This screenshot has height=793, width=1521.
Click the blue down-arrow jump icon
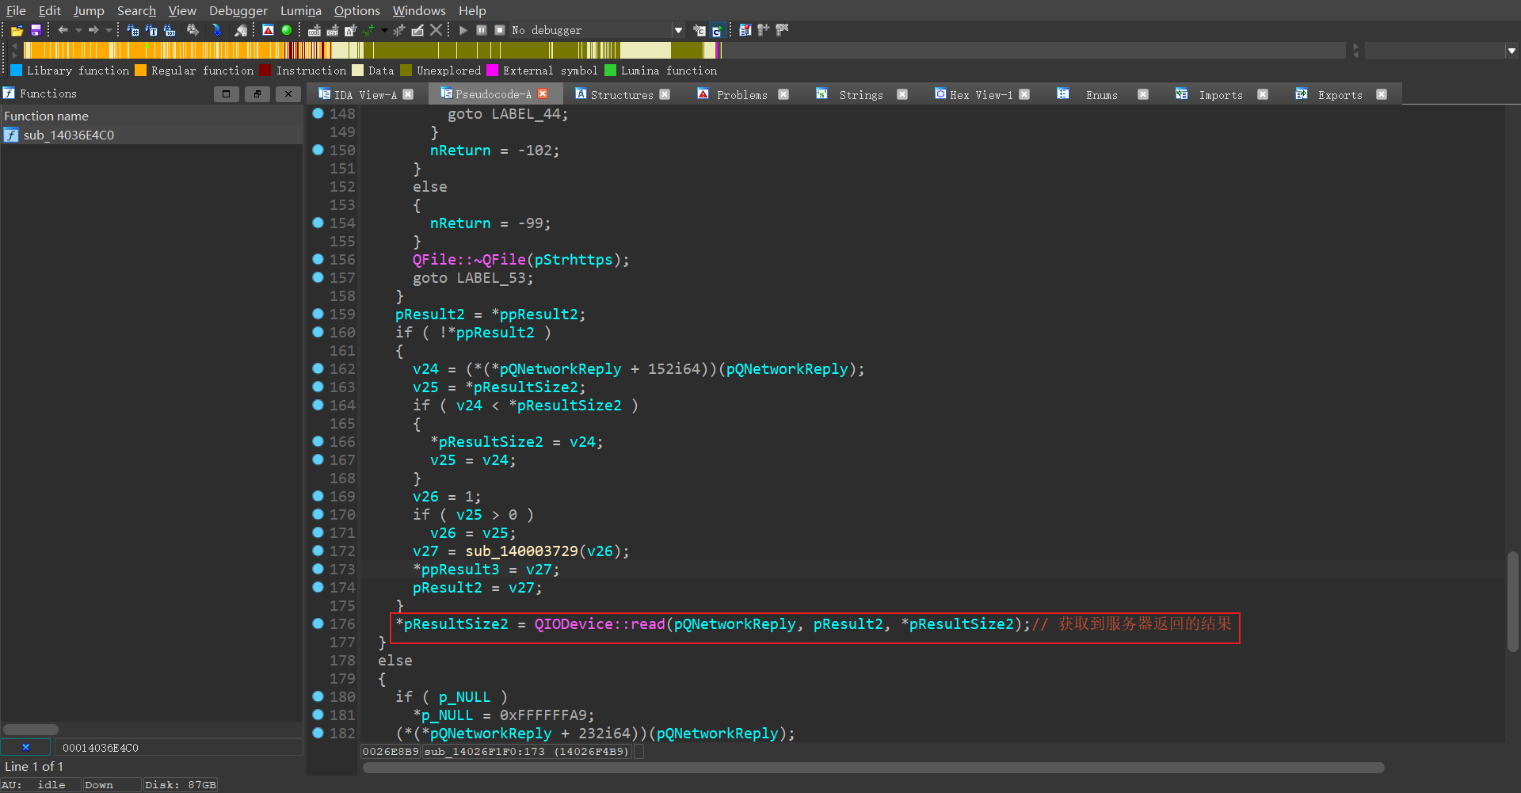(x=216, y=30)
